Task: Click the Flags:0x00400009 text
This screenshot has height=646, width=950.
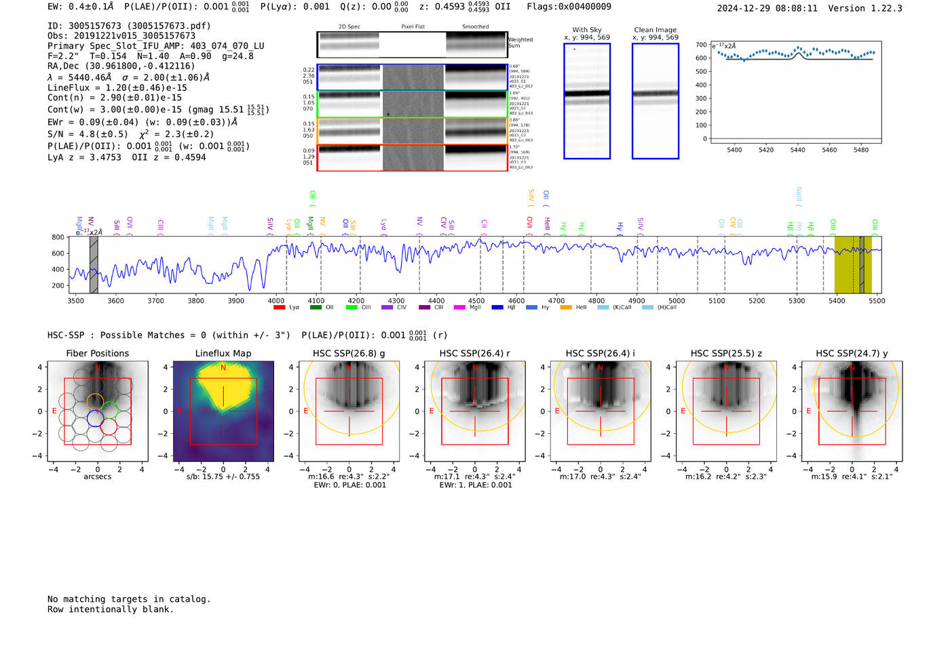Action: (569, 7)
